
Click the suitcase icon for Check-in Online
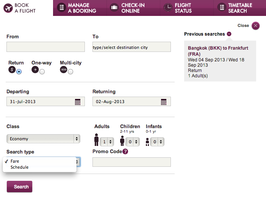click(114, 8)
